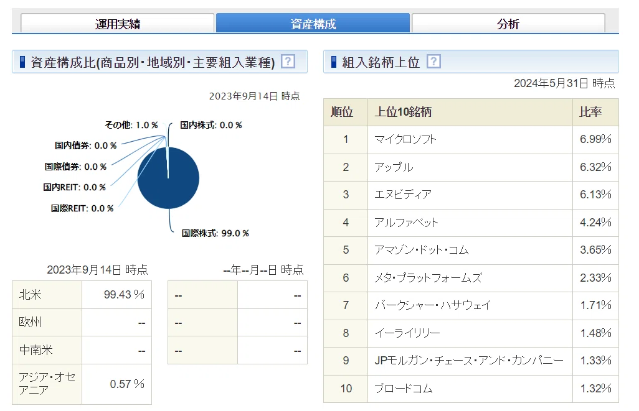Open the 運用実績 tab
Viewport: 639px width, 411px height.
click(117, 23)
